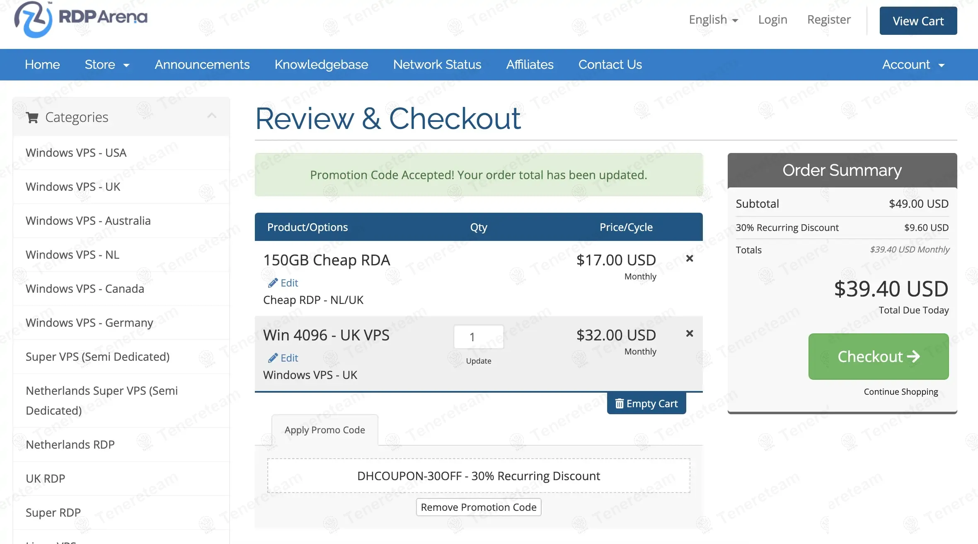Go to Knowledgebase menu item
This screenshot has width=978, height=544.
coord(321,65)
